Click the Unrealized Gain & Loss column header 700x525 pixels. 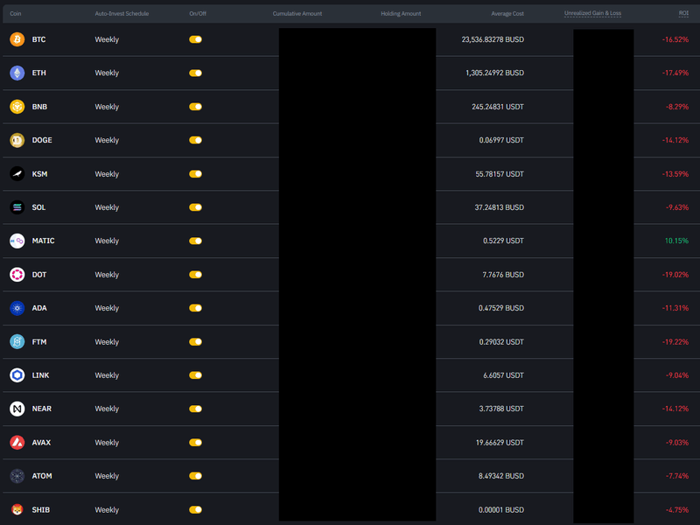tap(592, 13)
